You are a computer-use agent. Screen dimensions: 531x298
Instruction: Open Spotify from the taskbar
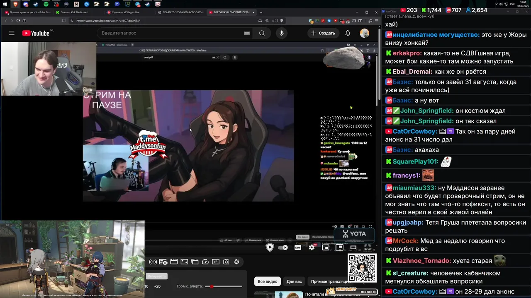pos(46,4)
